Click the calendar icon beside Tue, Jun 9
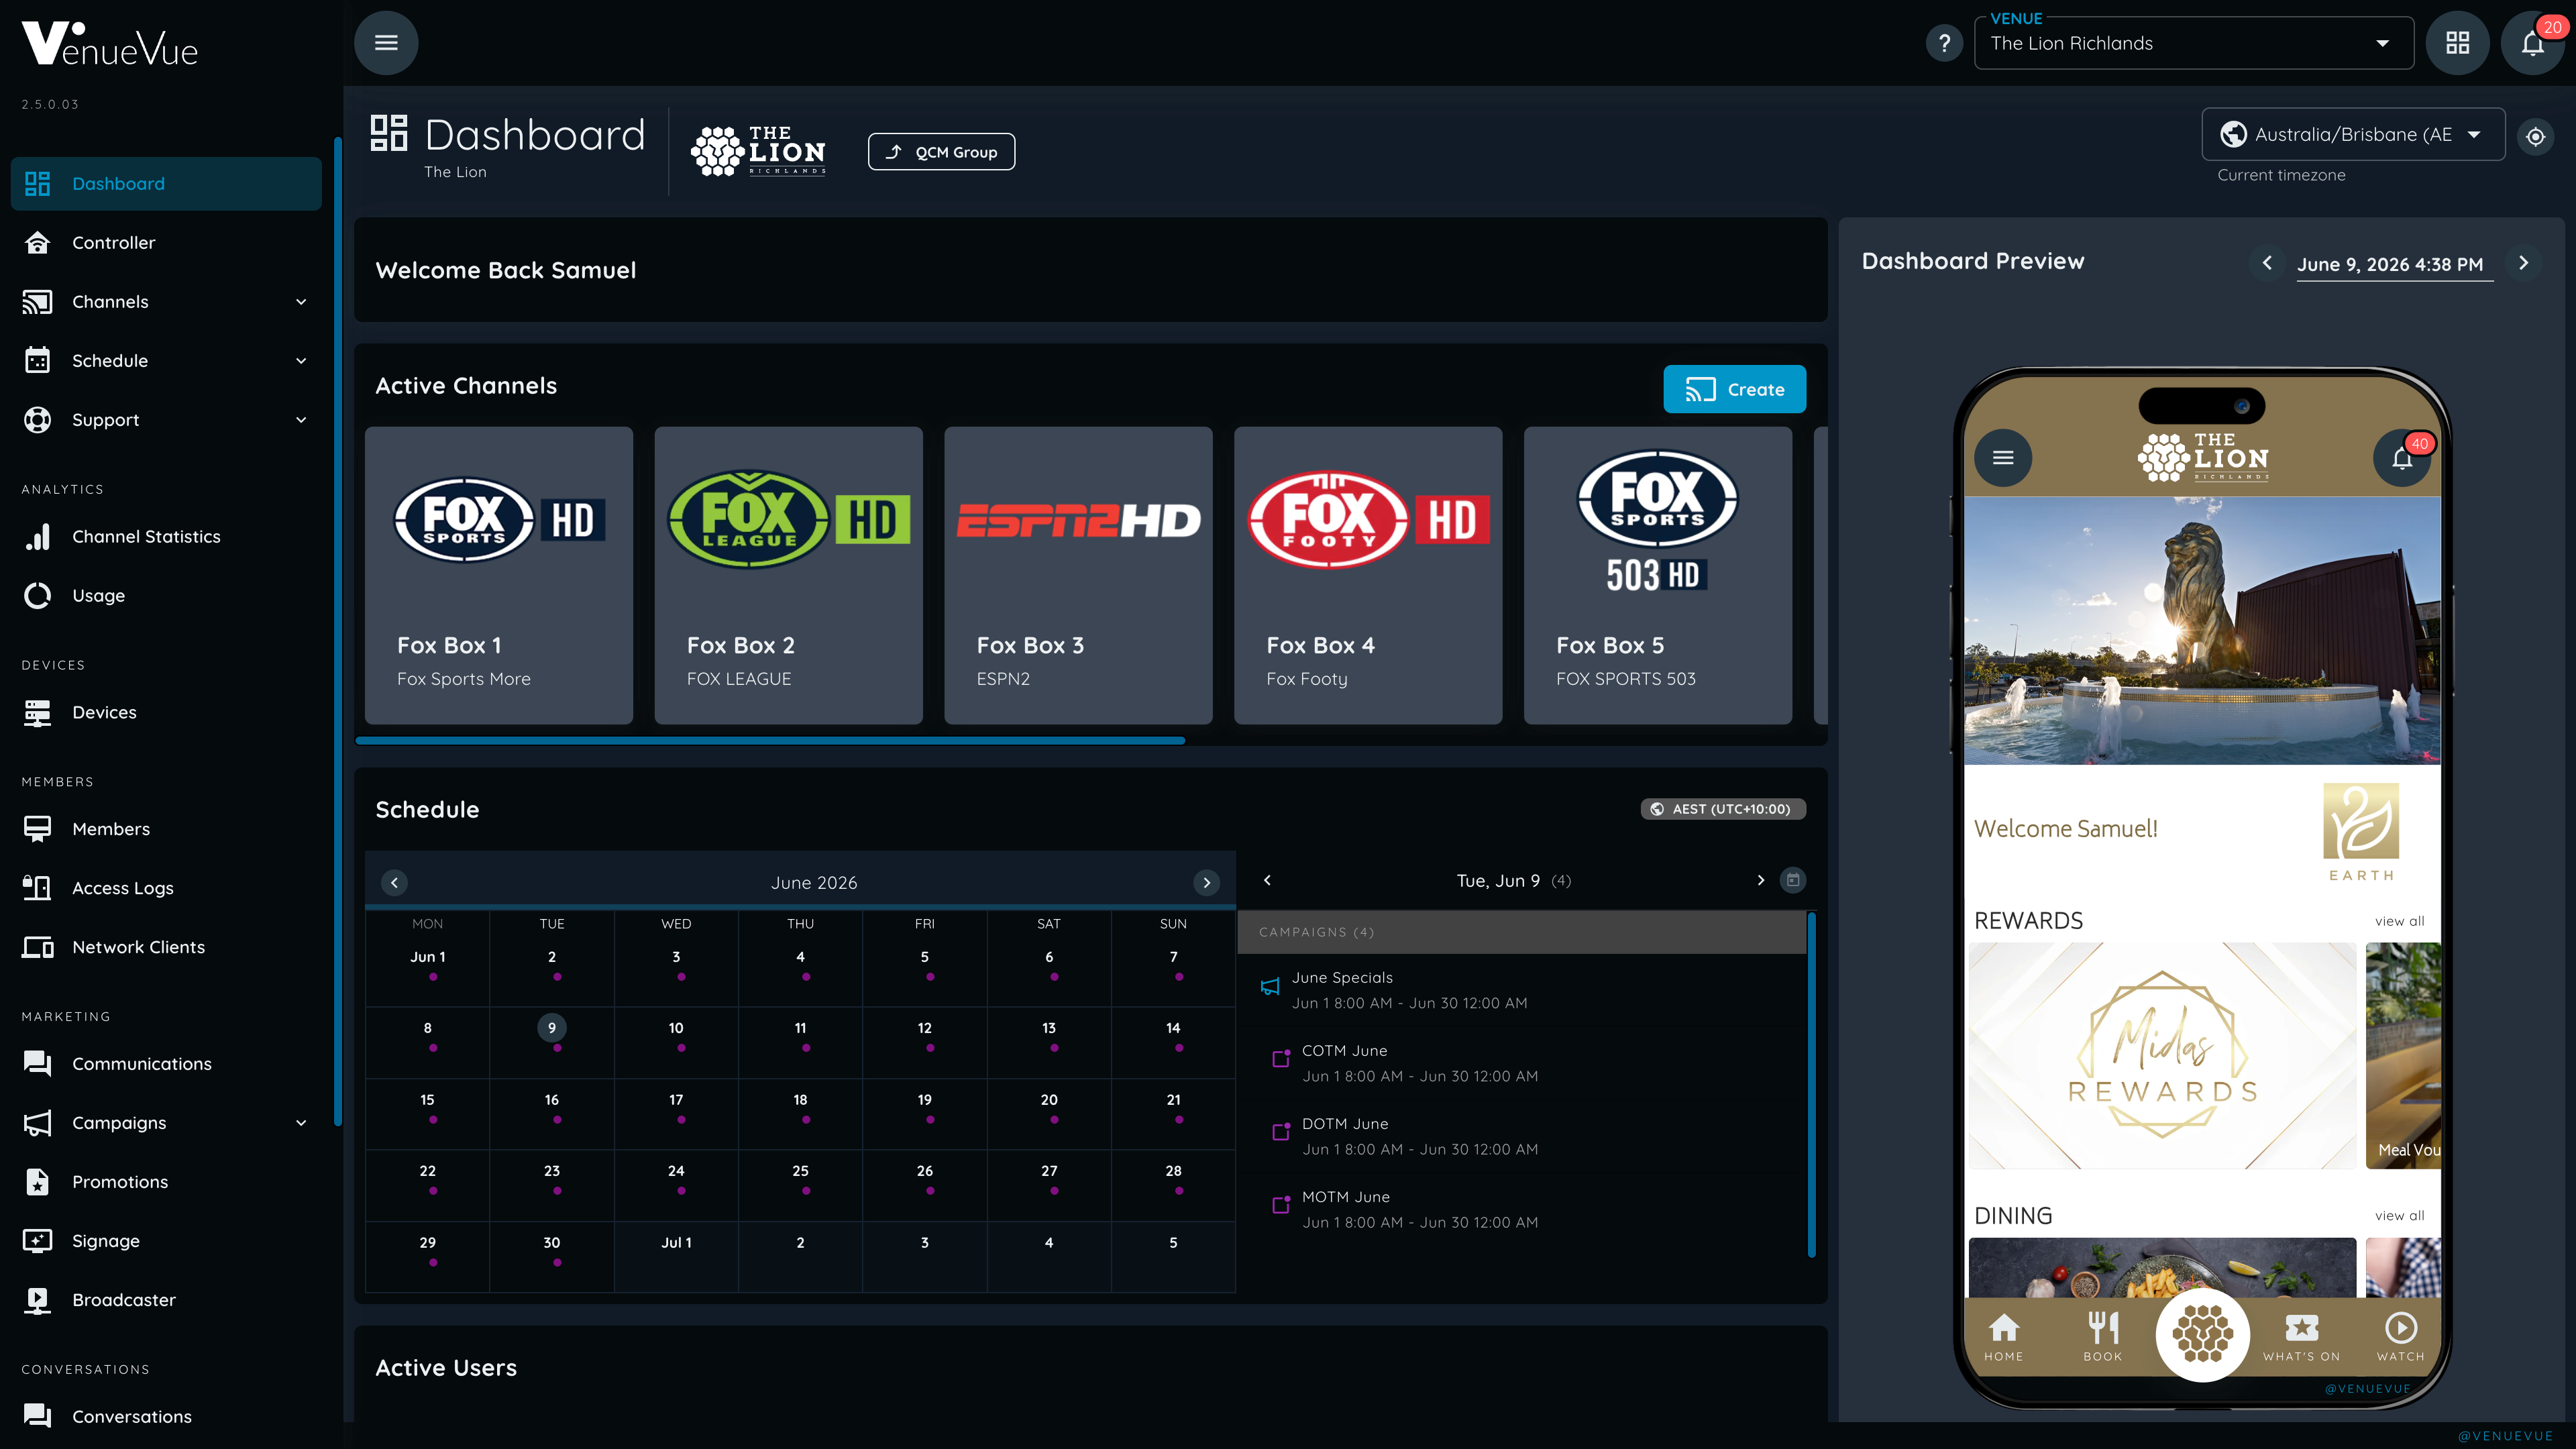This screenshot has width=2576, height=1449. [1793, 880]
